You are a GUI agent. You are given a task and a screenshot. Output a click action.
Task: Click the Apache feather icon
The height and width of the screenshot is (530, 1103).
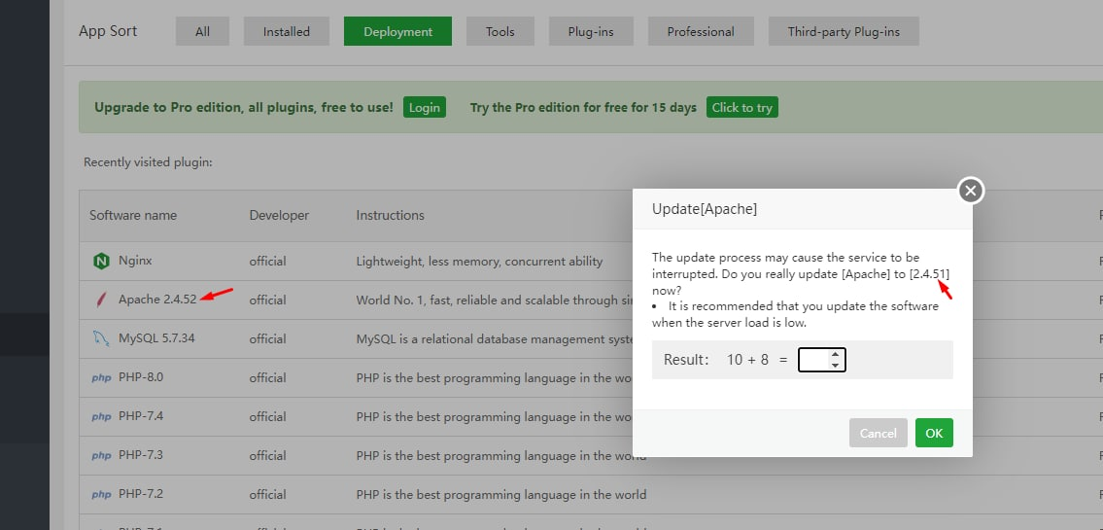(x=100, y=300)
